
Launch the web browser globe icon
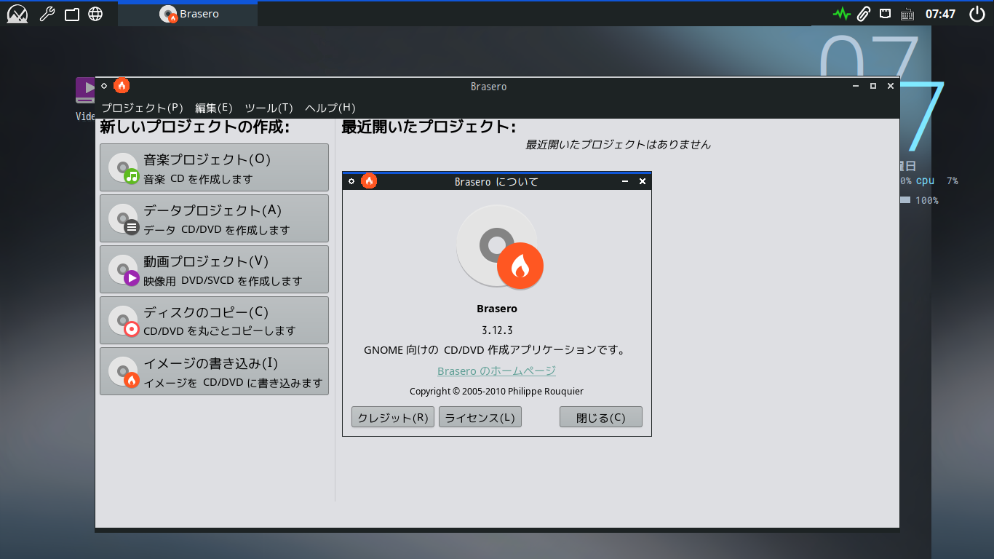(95, 14)
